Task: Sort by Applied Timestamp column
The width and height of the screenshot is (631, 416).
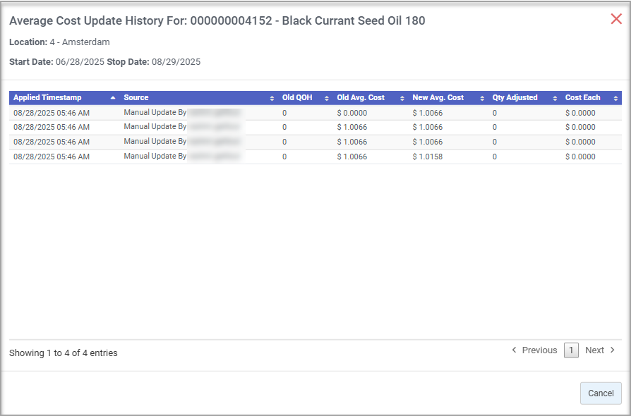Action: pos(47,98)
